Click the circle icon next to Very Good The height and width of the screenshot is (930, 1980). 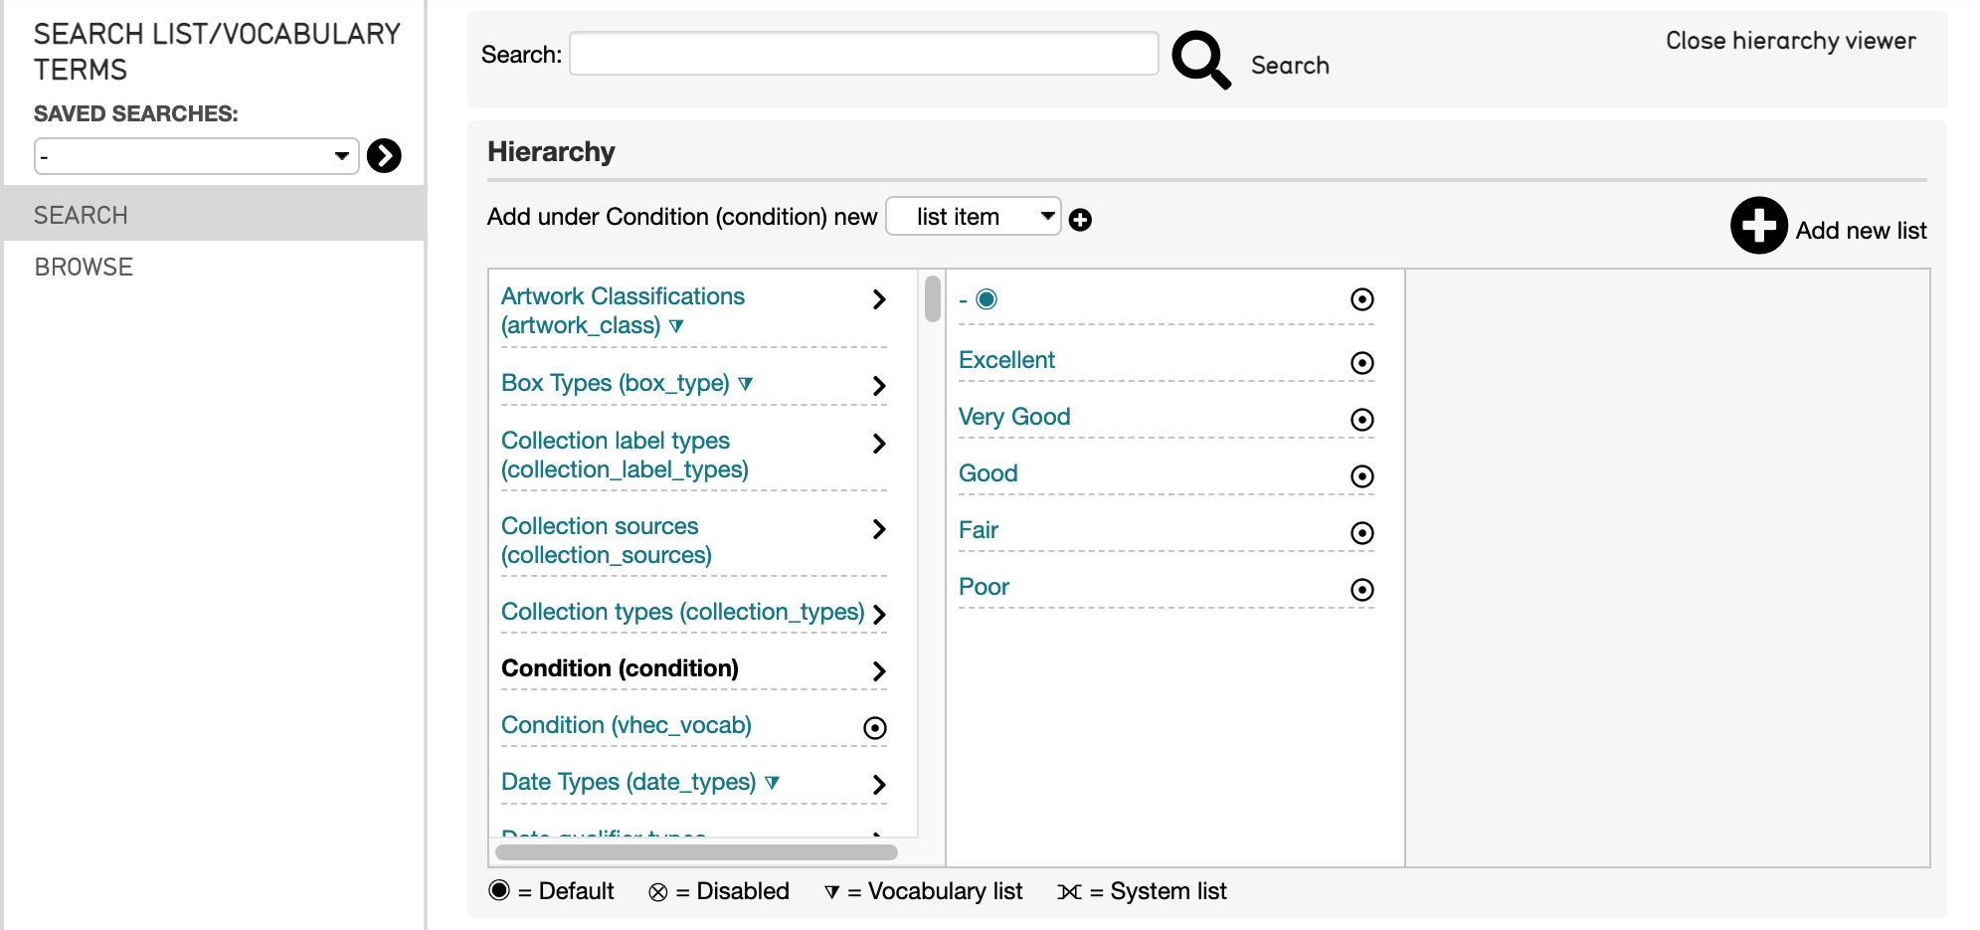coord(1361,420)
